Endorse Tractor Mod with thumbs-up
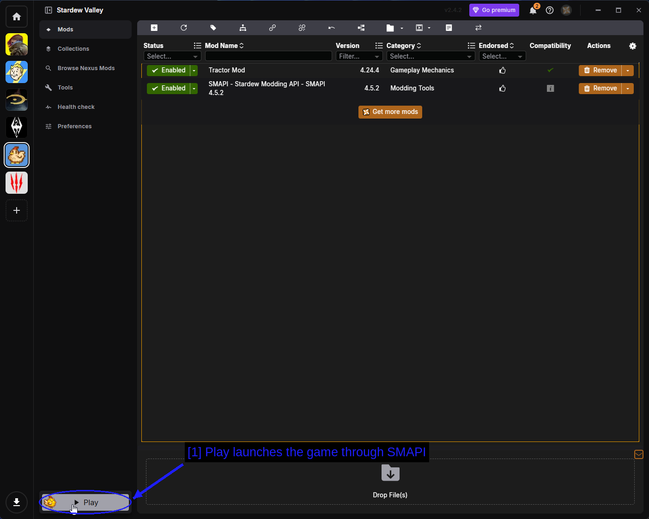Screen dimensions: 649x519 [x=503, y=70]
